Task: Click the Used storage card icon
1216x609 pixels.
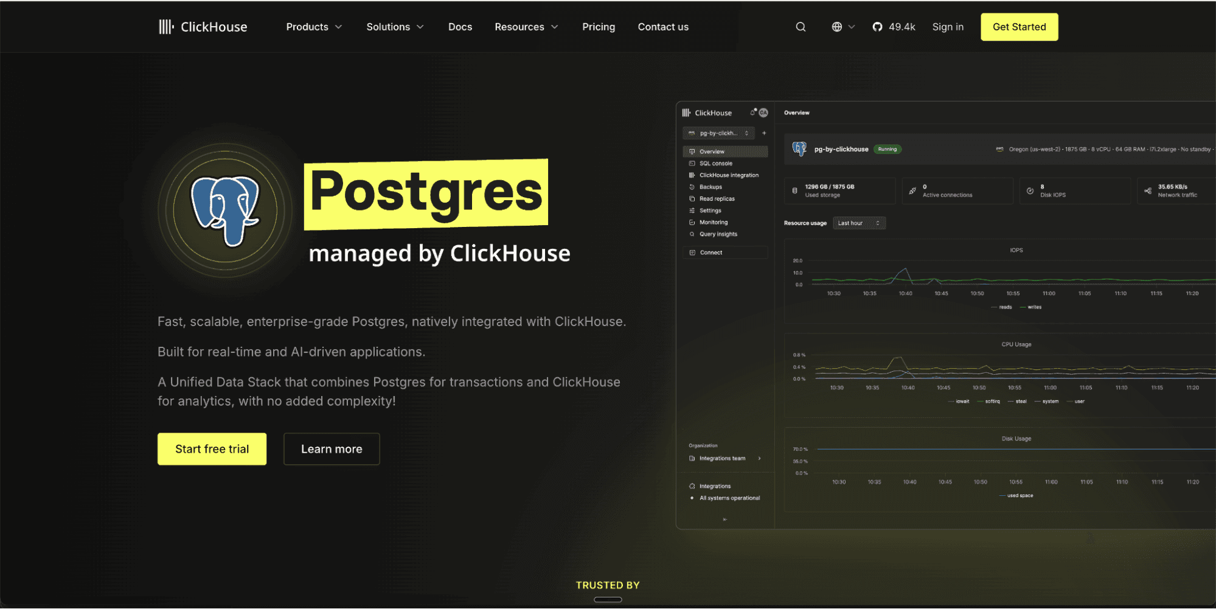Action: [x=794, y=191]
